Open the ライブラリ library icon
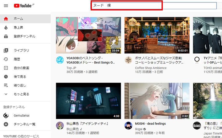 click(x=6, y=50)
